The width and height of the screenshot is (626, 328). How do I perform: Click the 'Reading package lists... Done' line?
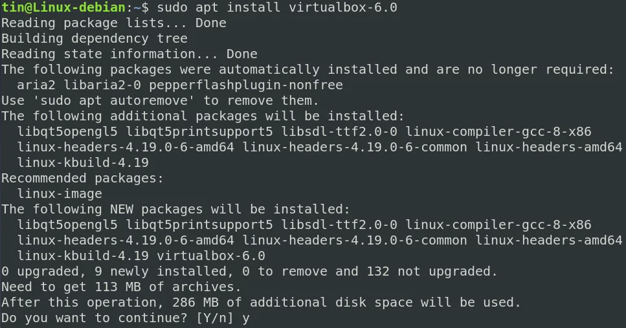click(114, 23)
